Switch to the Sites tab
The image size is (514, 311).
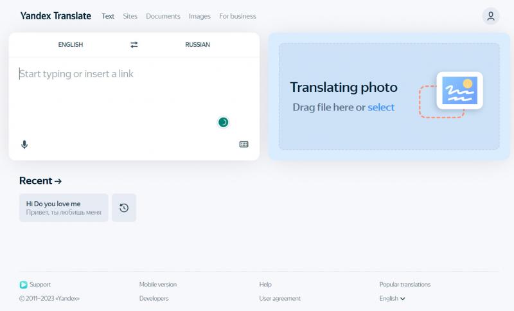(130, 16)
